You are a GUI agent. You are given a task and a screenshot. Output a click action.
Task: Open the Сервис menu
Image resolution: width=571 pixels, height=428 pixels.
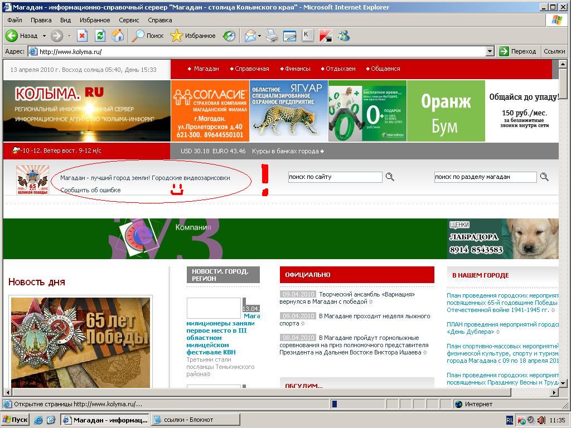[129, 20]
